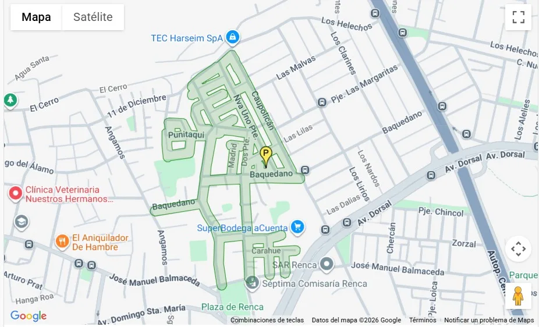Open map camera controls button
539x327 pixels.
[x=518, y=248]
